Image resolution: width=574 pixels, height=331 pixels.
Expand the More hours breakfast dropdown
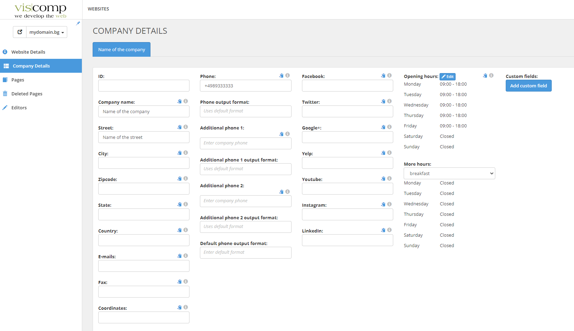449,173
